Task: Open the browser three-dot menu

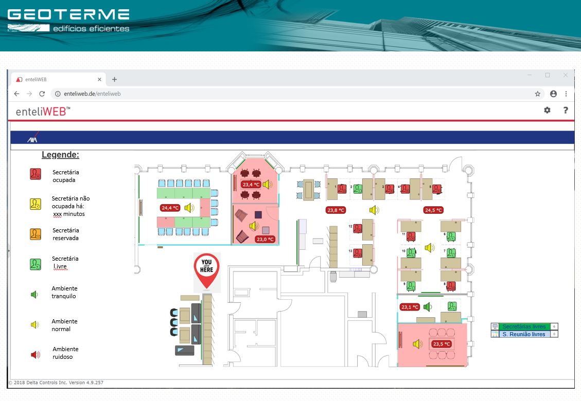Action: pos(566,94)
